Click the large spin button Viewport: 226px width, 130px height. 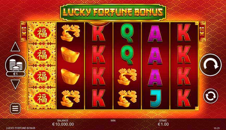pyautogui.click(x=210, y=65)
